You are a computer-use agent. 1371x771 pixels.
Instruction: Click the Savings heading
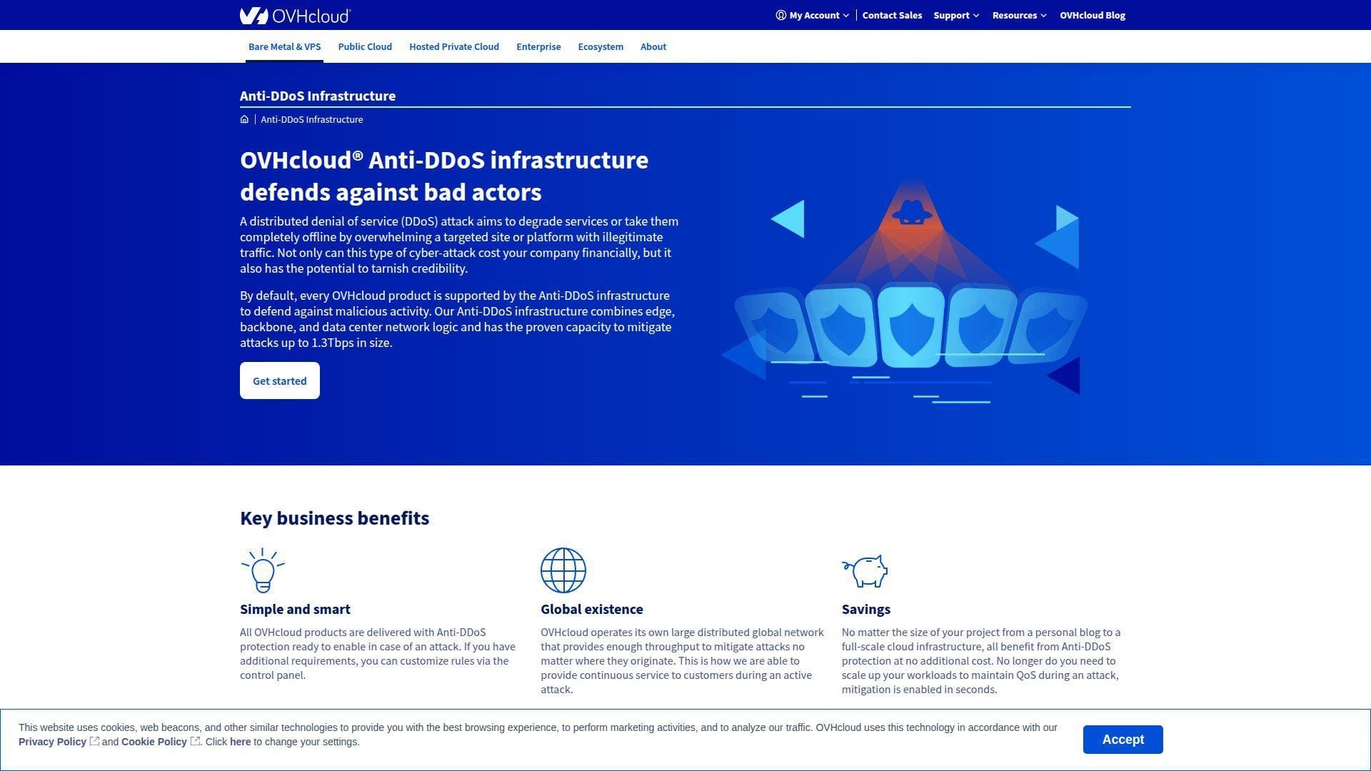click(865, 609)
